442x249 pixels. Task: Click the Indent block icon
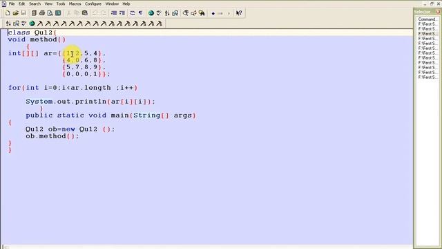(114, 13)
